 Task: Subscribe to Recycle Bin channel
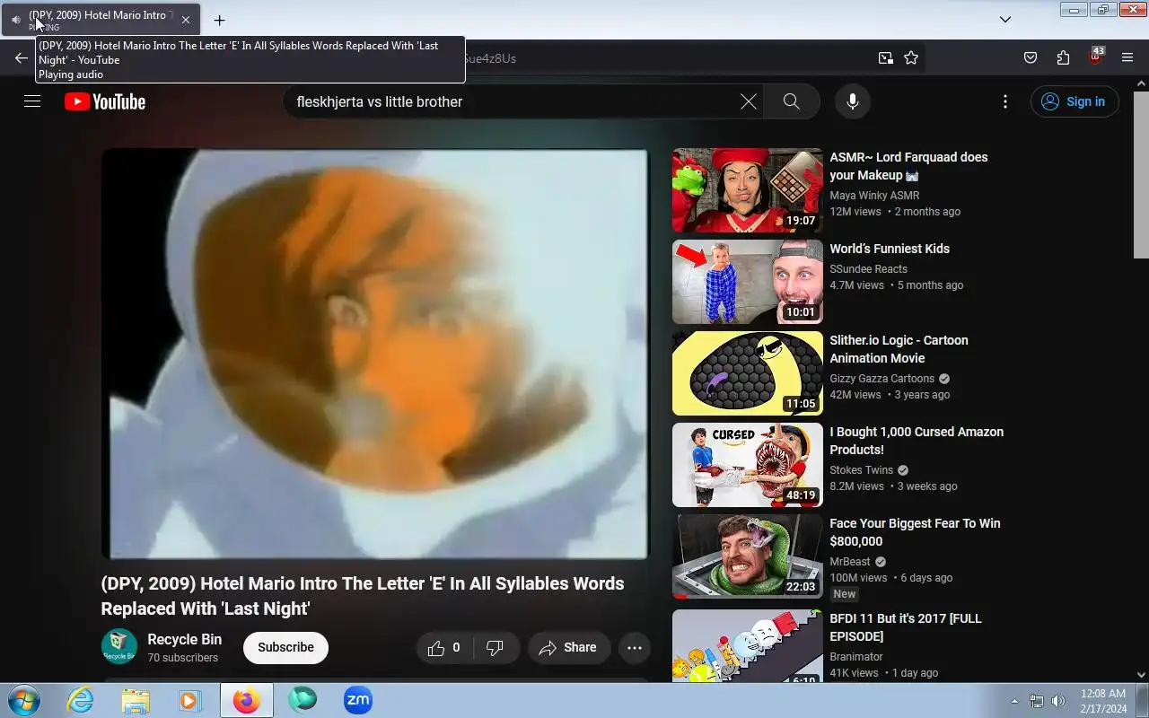285,647
